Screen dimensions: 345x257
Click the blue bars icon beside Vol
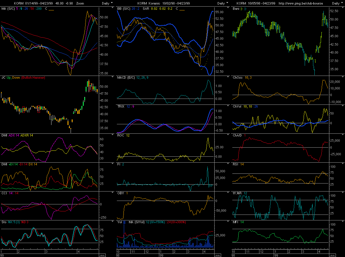click(x=124, y=222)
